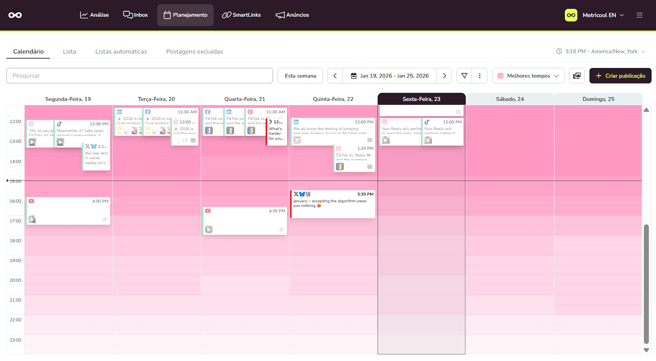Screen dimensions: 656x361
Task: Click the video thumbnail in Wednesday 4:30 PM post
Action: tap(209, 229)
